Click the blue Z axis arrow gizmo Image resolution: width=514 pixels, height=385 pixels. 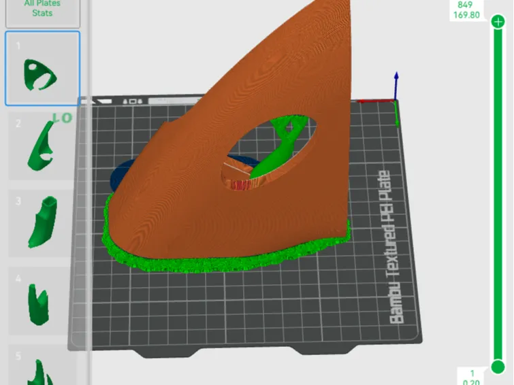coord(396,85)
